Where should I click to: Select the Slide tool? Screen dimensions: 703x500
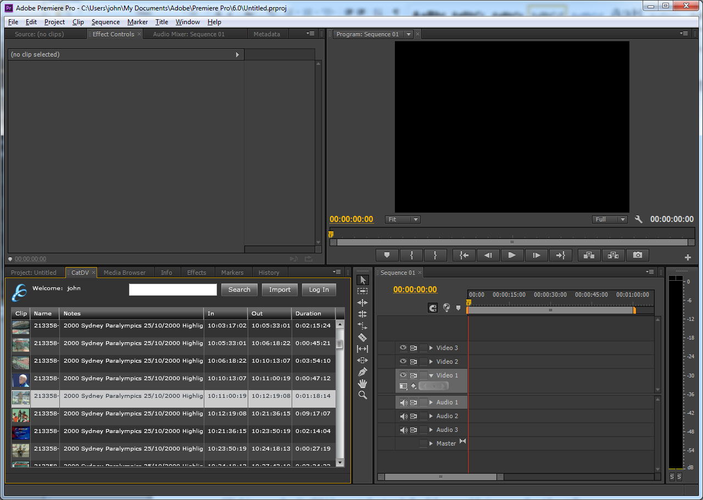click(x=362, y=360)
